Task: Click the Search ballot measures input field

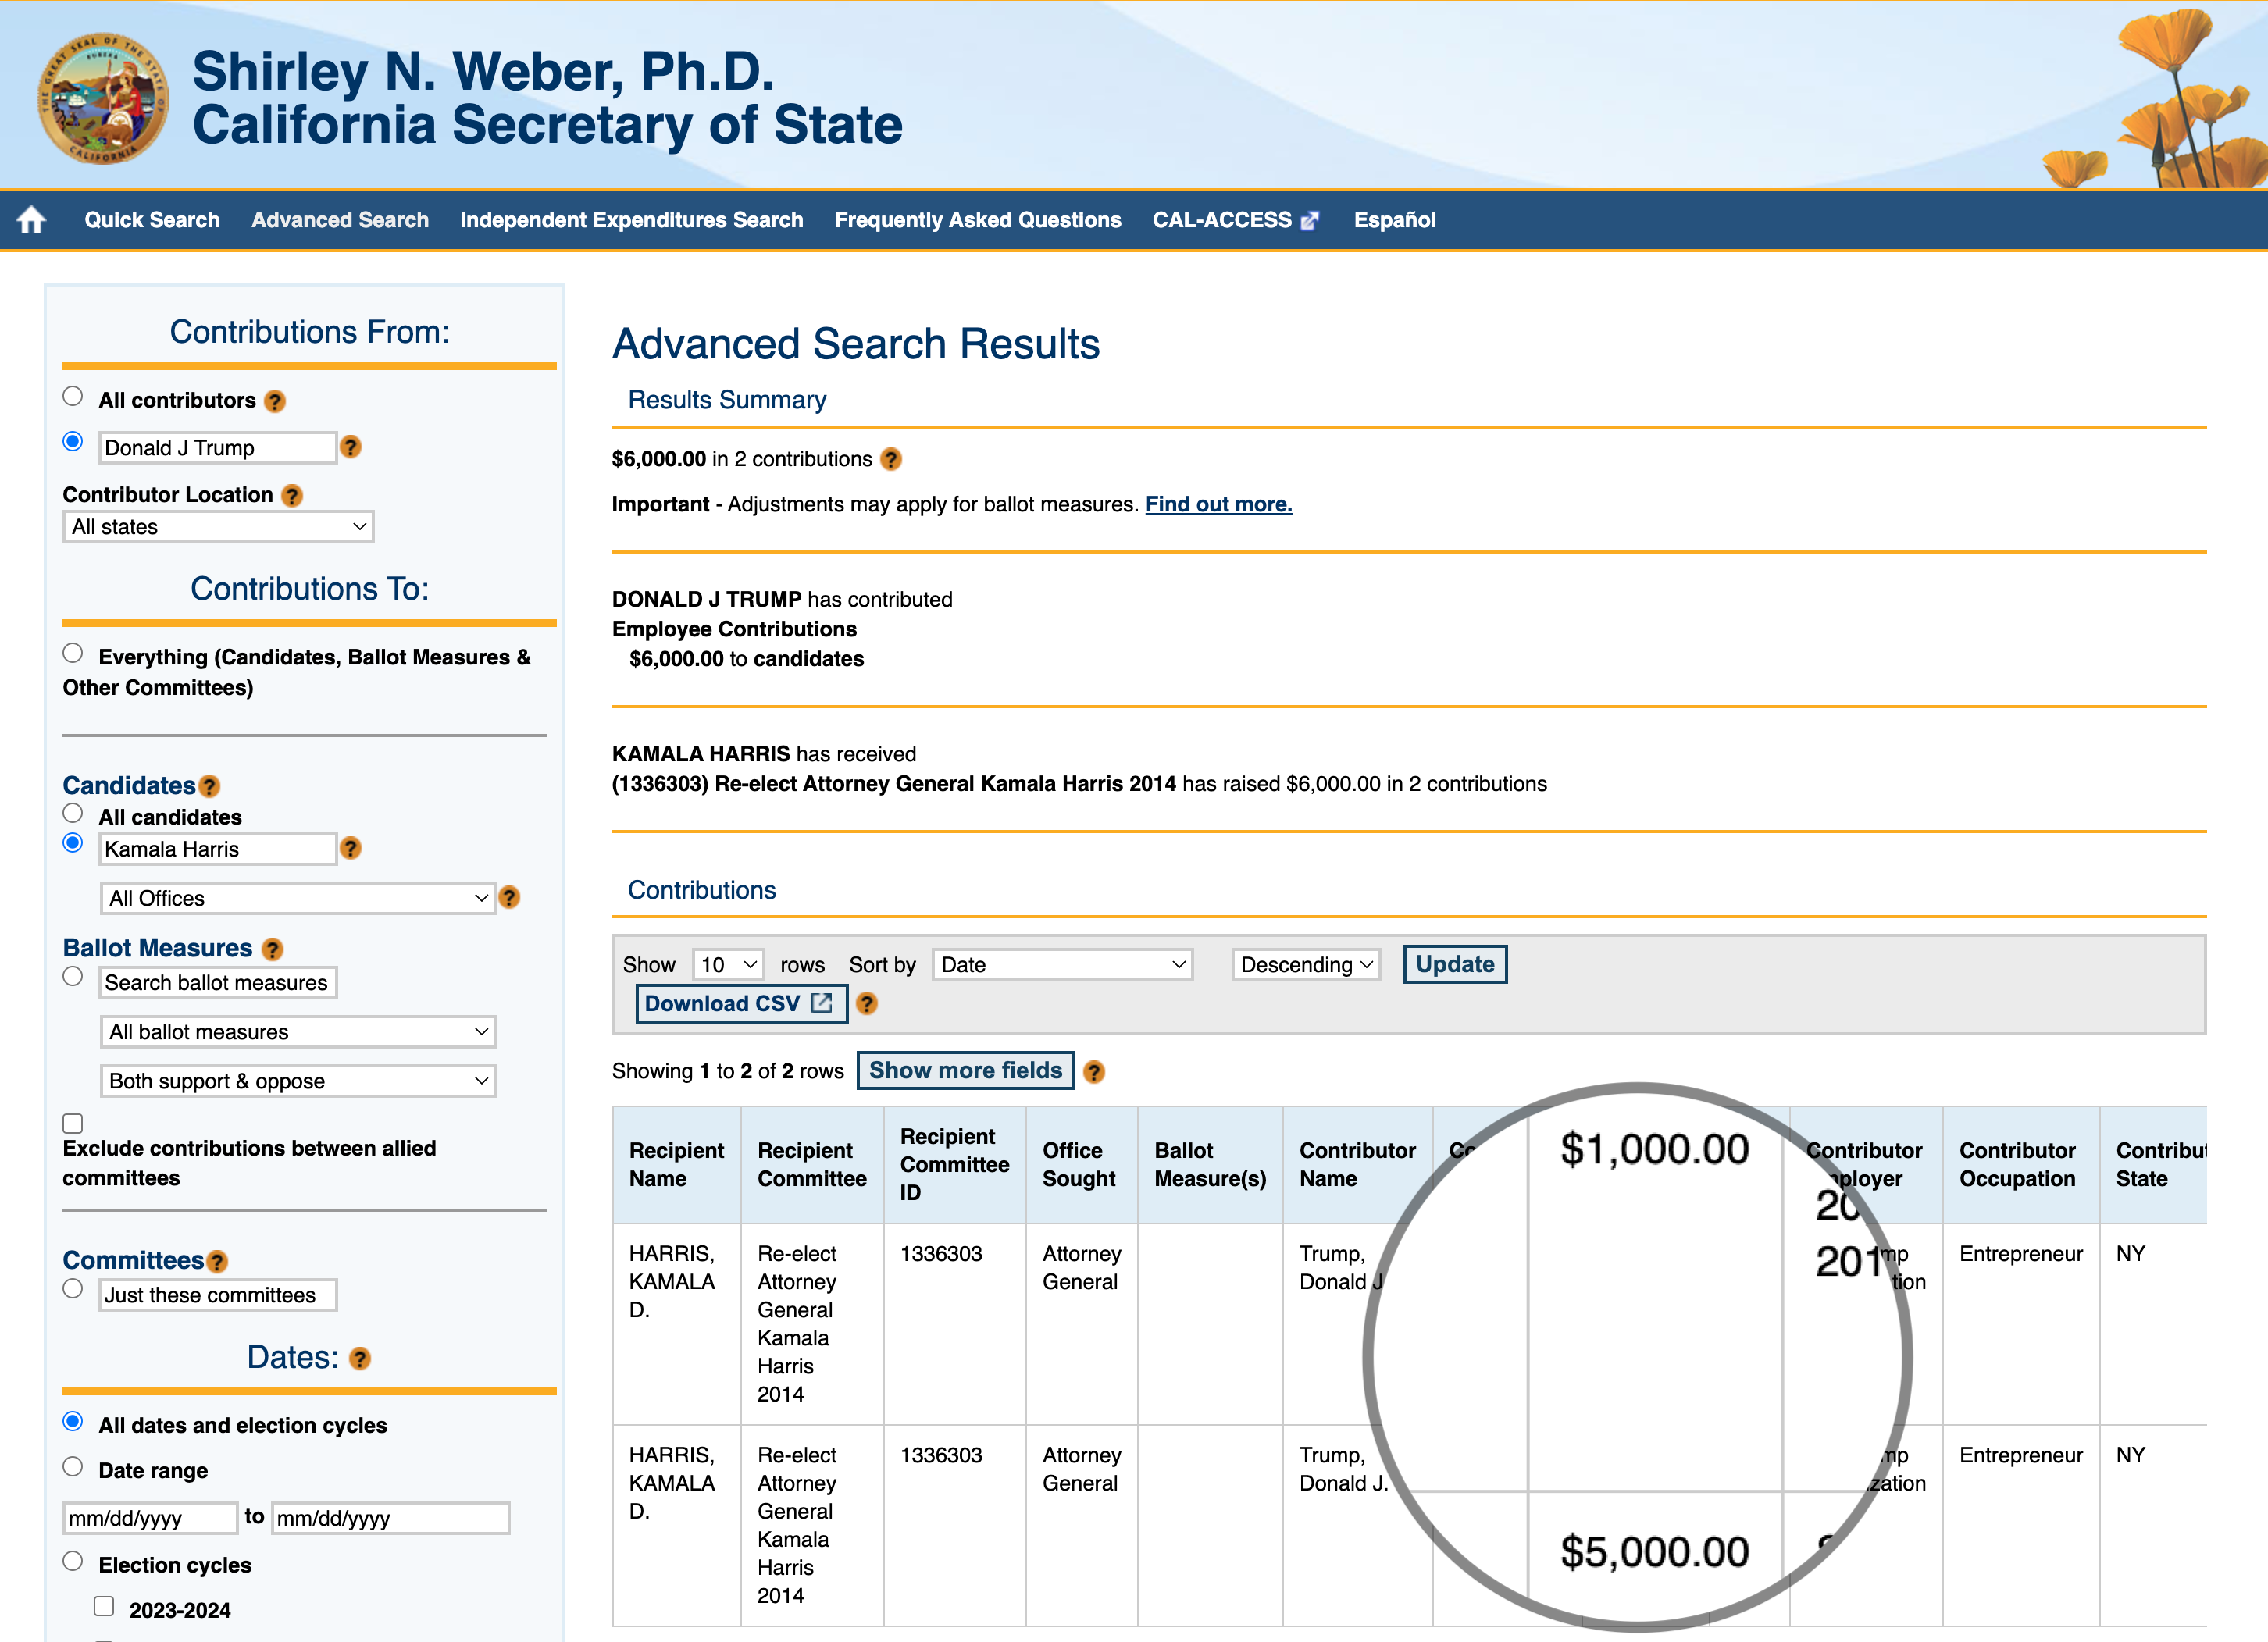Action: coord(218,983)
